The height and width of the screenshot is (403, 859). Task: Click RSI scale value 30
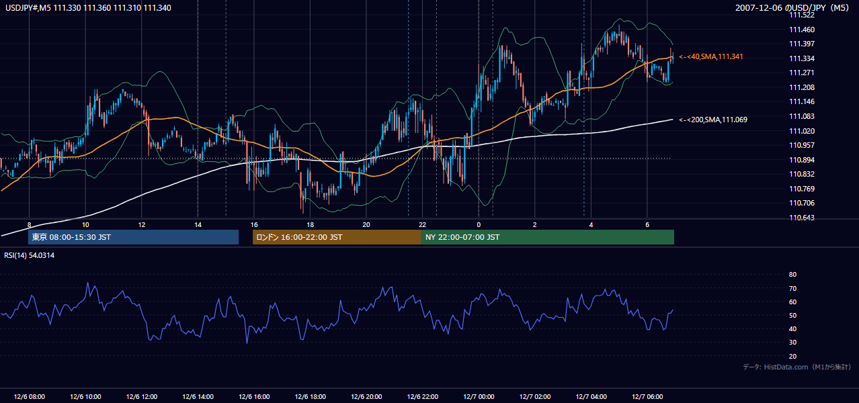792,342
